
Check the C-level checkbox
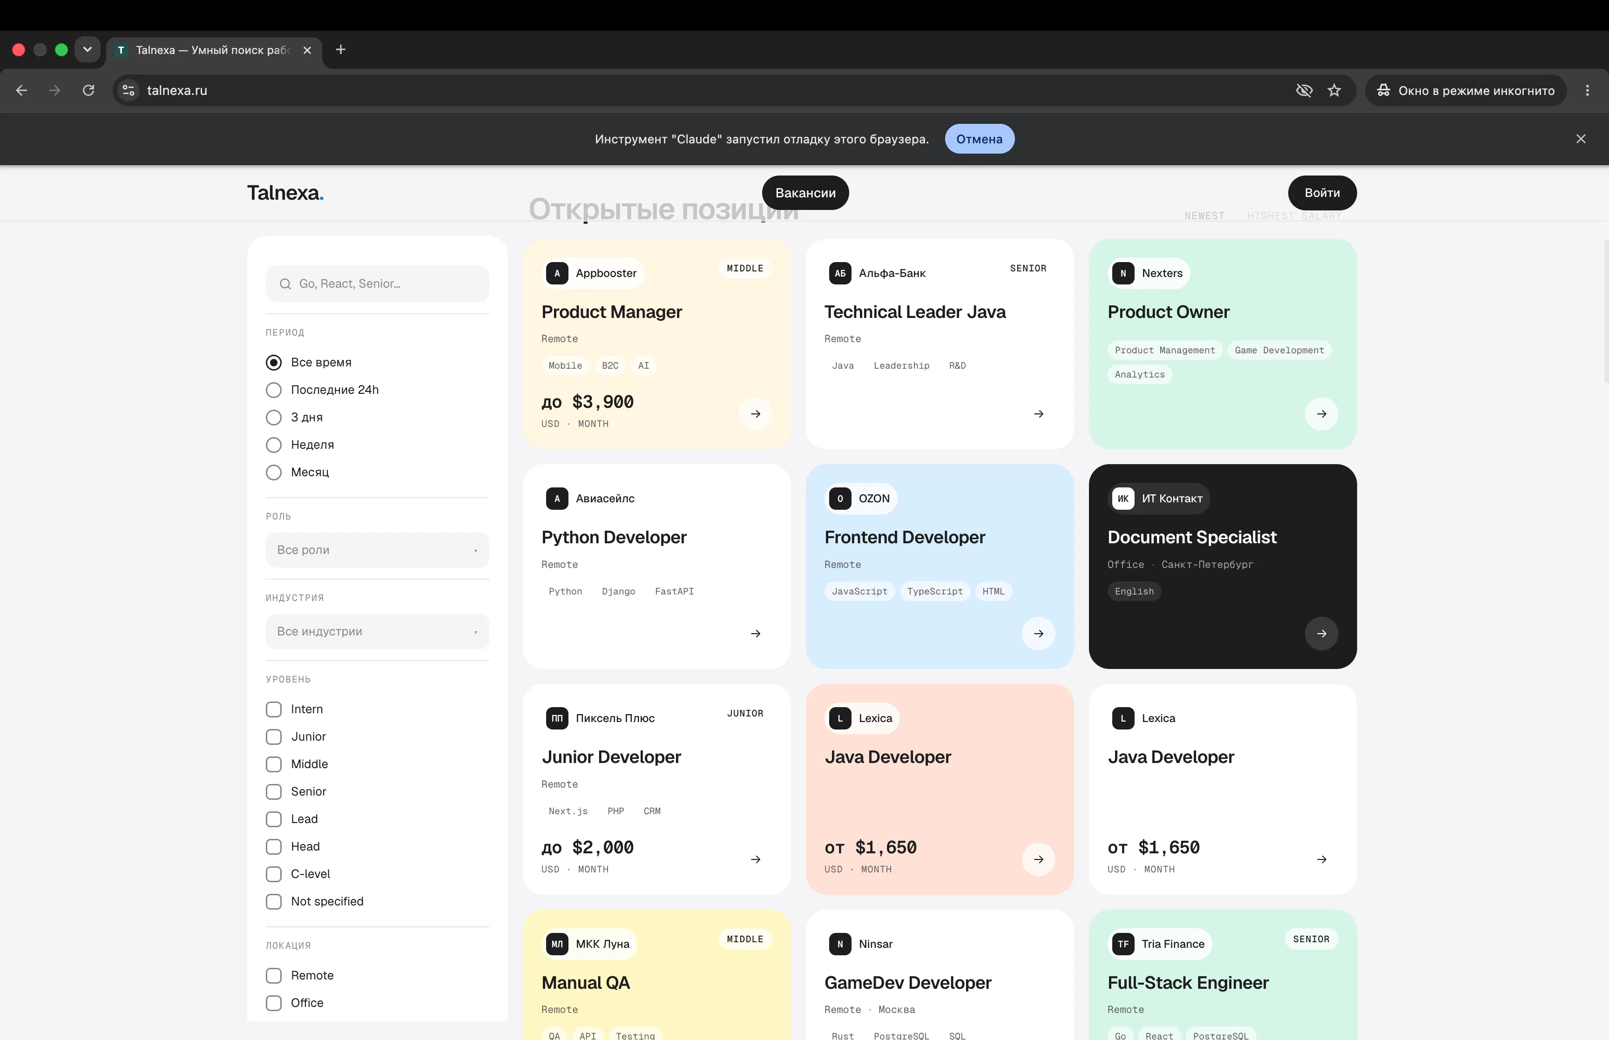pyautogui.click(x=273, y=874)
